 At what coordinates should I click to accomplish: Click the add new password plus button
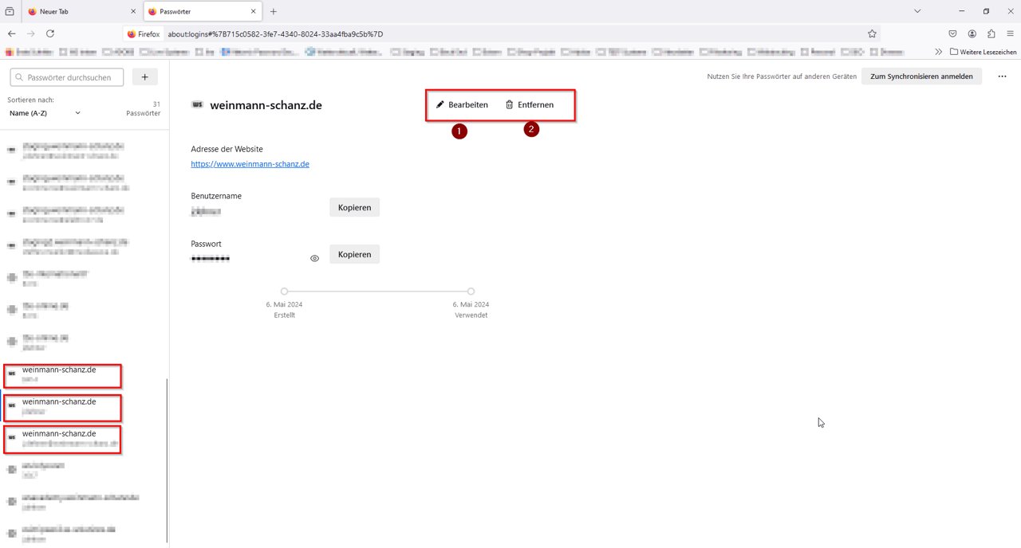click(144, 76)
